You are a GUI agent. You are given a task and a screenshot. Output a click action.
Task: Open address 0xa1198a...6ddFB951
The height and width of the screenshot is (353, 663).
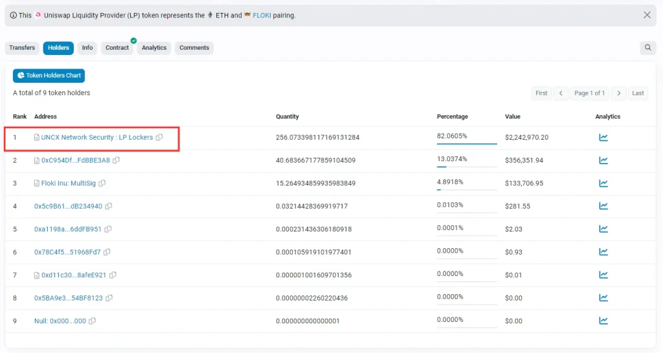67,229
